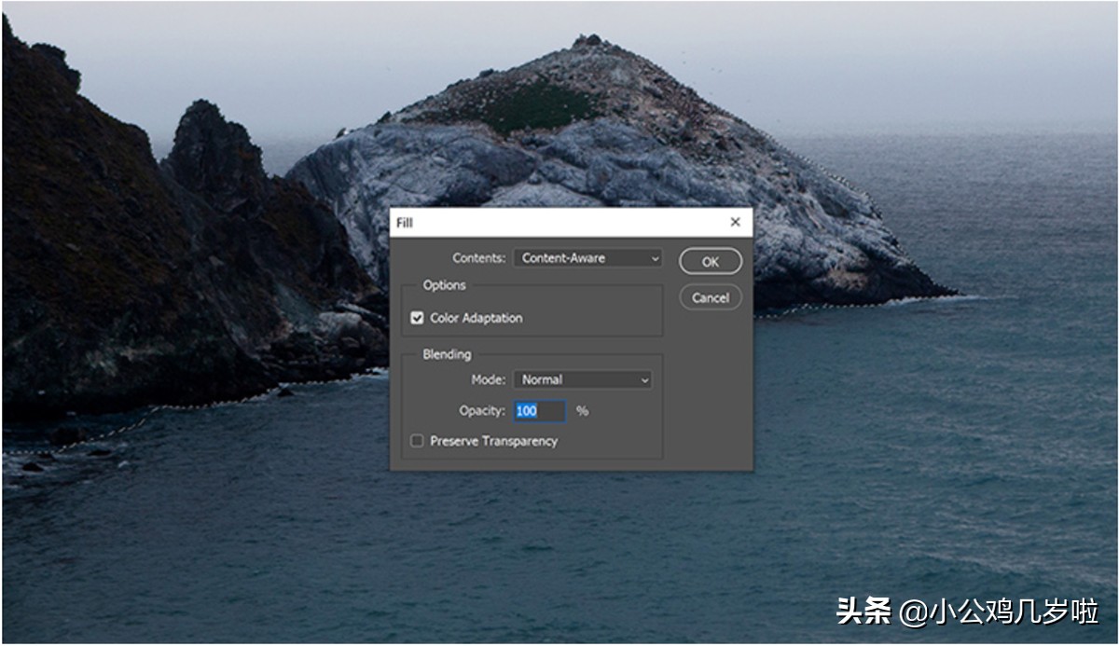Cancel the Fill dialog
Screen dimensions: 1119x646
[x=710, y=298]
